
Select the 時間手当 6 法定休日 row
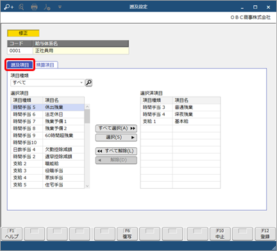point(47,115)
